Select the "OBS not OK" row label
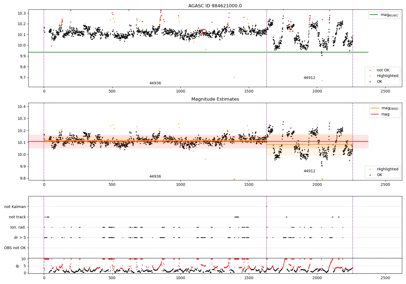This screenshot has width=406, height=284. click(x=15, y=248)
